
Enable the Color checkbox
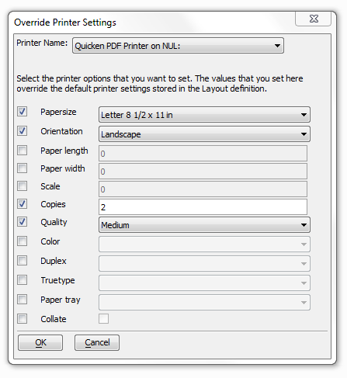tap(22, 241)
